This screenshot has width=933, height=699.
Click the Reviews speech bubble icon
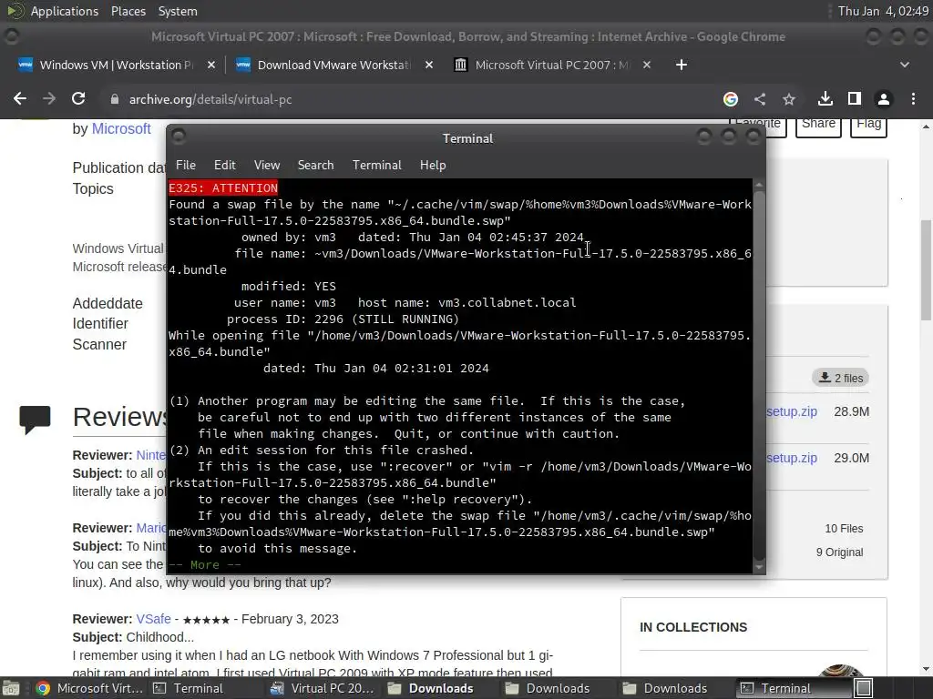[36, 419]
